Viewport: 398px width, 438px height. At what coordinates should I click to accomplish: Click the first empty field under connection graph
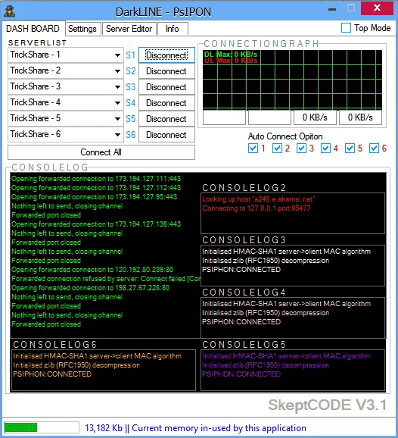coord(224,117)
